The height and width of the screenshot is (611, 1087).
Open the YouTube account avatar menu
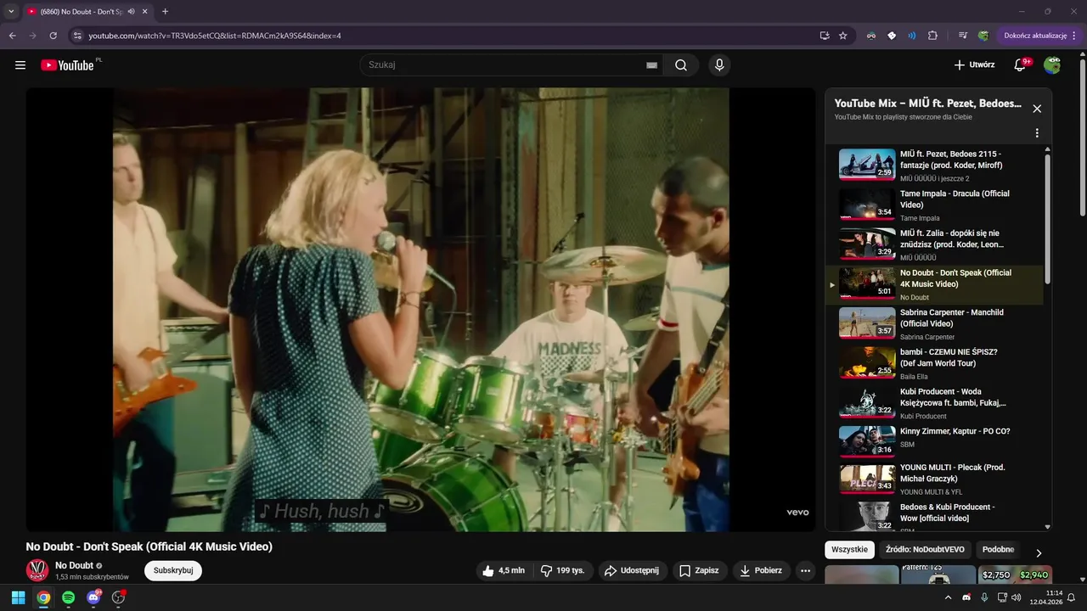point(1052,65)
